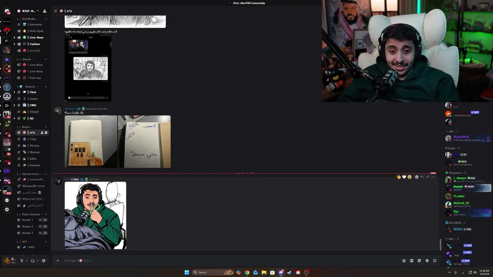This screenshot has height=277, width=493.
Task: Add white heart reaction to message
Action: pos(404,177)
